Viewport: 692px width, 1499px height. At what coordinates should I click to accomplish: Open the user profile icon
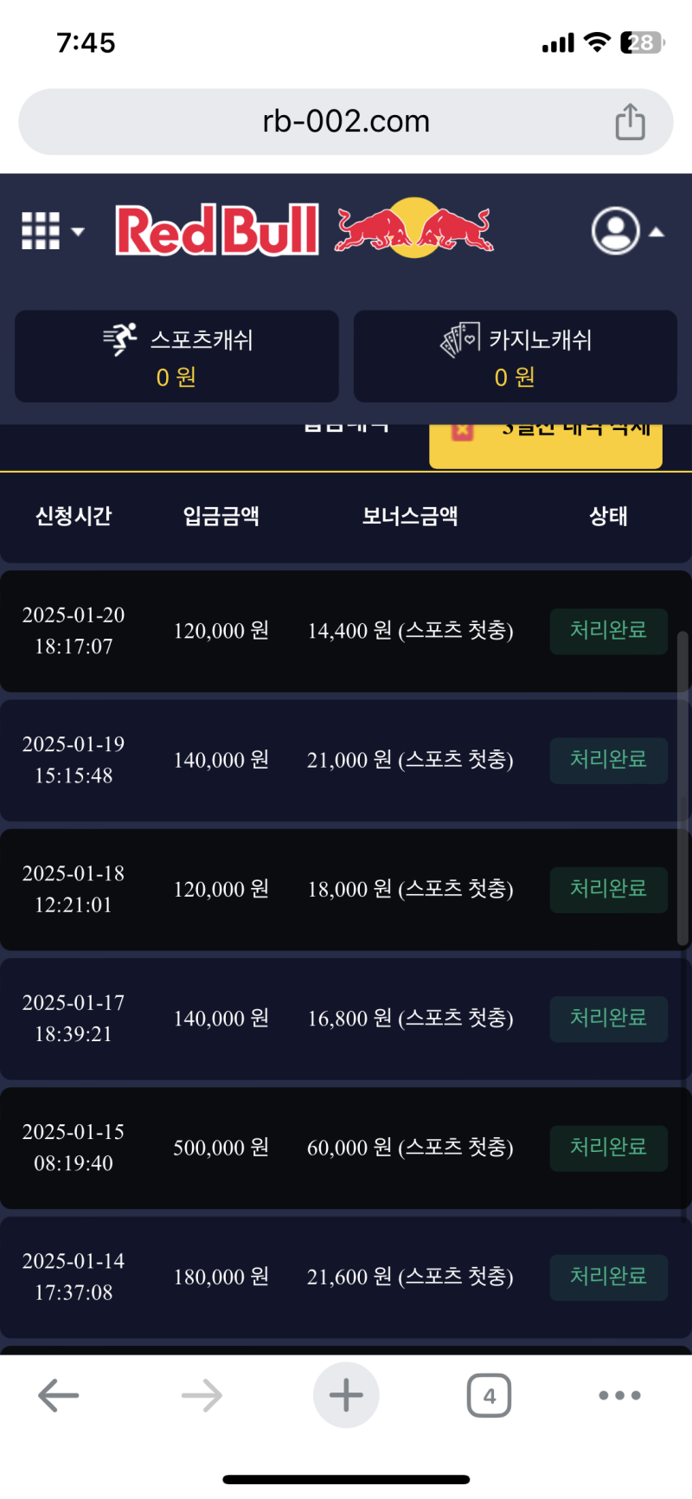pos(615,231)
